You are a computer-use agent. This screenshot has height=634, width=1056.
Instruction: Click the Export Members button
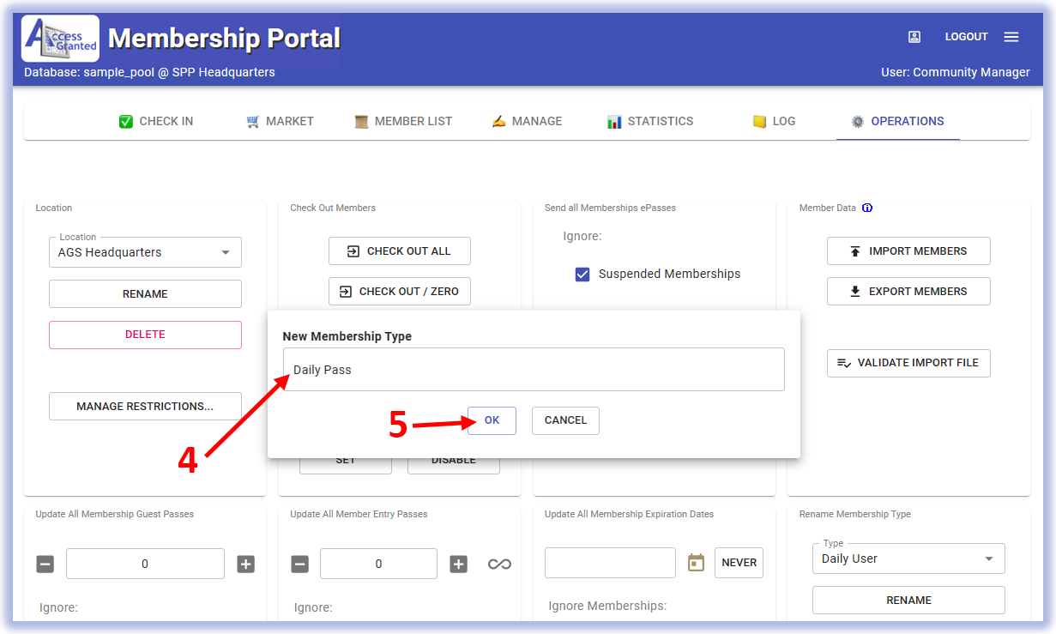coord(908,292)
